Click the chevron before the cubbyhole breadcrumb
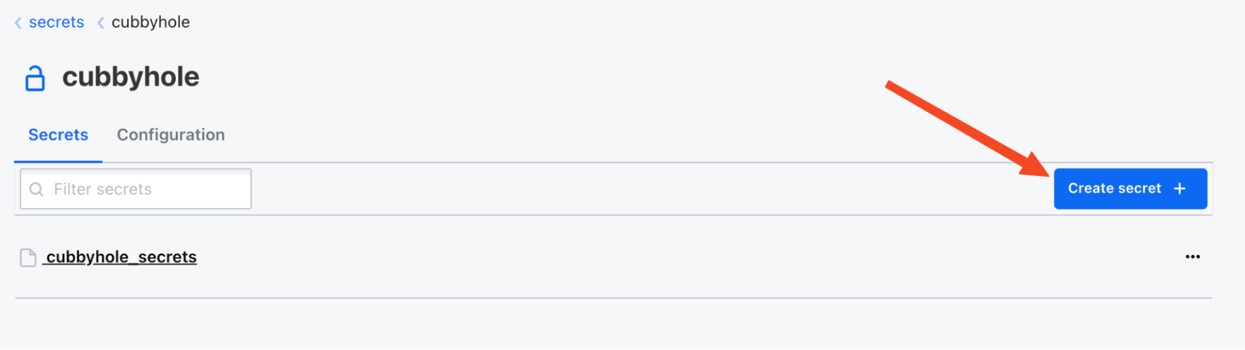The width and height of the screenshot is (1245, 350). tap(100, 23)
